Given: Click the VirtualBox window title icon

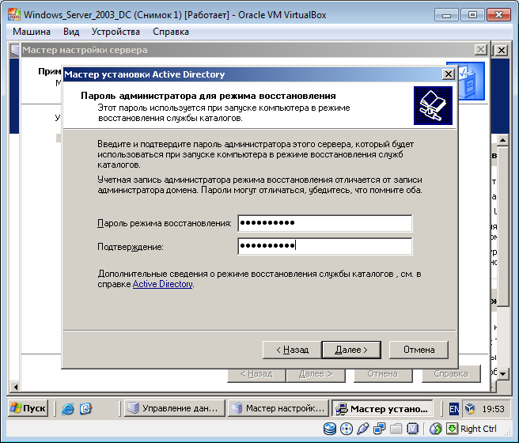Looking at the screenshot, I should coord(14,15).
